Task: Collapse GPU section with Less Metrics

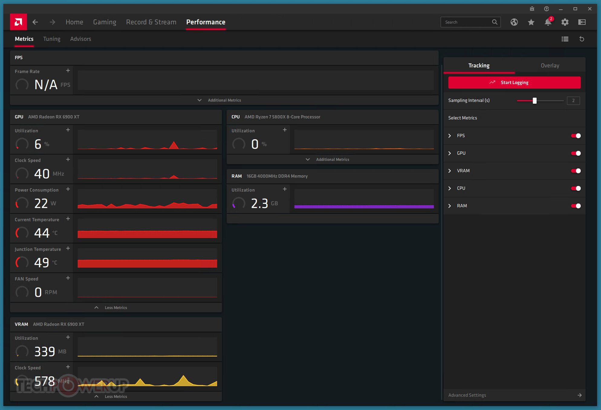Action: 116,307
